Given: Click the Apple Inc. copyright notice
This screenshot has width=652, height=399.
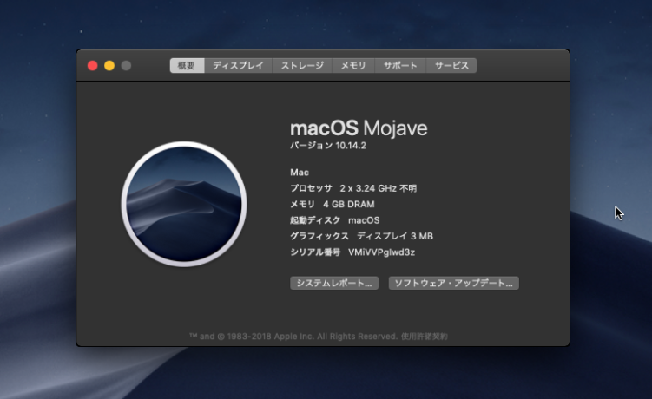Looking at the screenshot, I should point(294,337).
